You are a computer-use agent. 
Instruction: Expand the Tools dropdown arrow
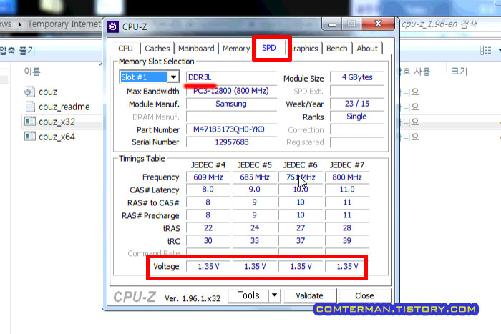(x=274, y=295)
